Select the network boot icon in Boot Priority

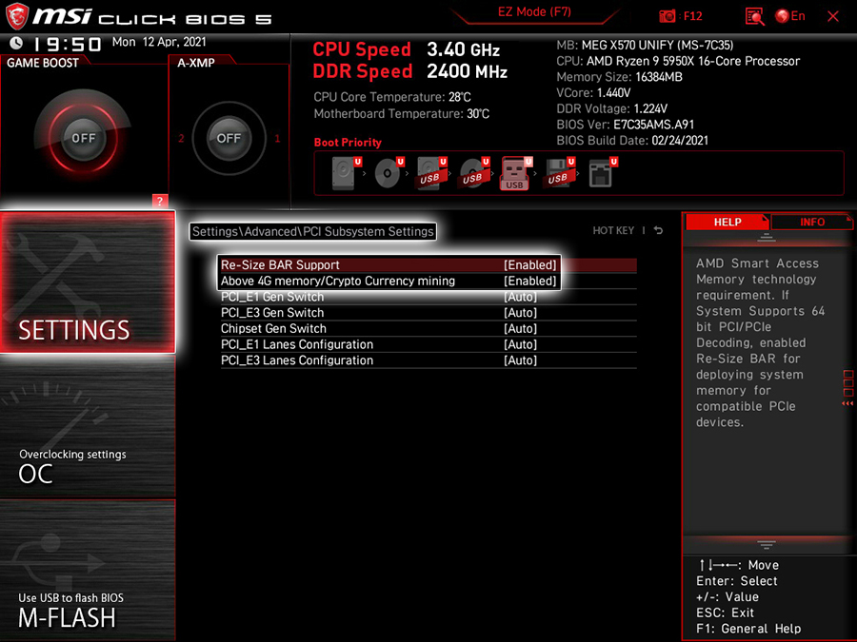pos(601,173)
